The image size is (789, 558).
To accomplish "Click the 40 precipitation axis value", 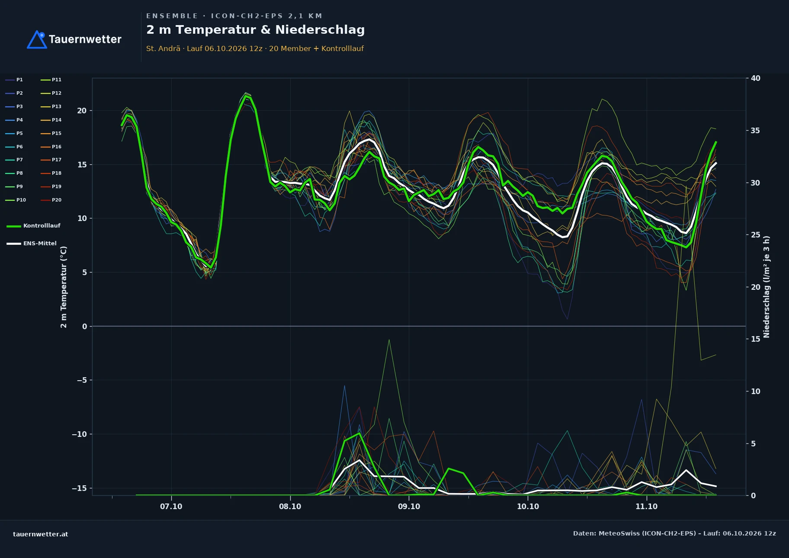I will pos(755,78).
